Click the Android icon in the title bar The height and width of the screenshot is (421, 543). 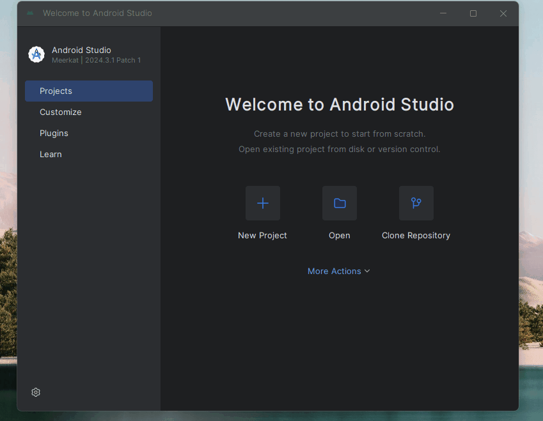[x=30, y=13]
